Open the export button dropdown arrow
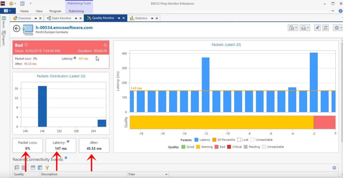The width and height of the screenshot is (343, 178). (x=296, y=28)
